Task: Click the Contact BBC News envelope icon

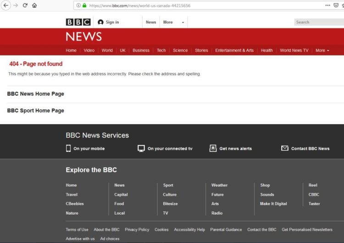Action: tap(285, 148)
